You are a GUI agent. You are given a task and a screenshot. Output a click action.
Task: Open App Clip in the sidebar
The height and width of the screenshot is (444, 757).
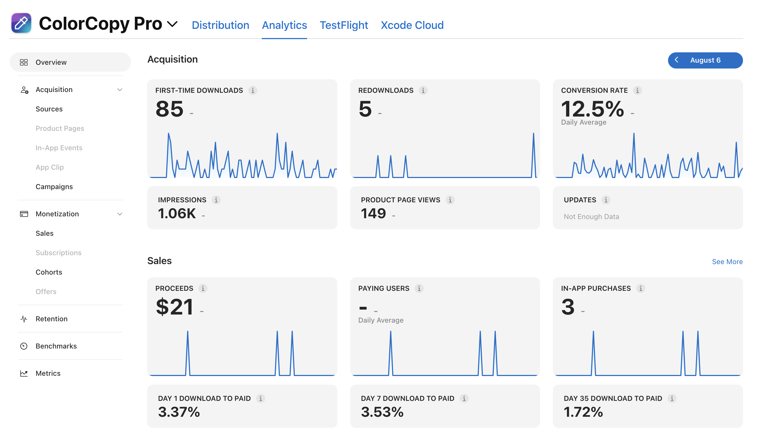(50, 167)
